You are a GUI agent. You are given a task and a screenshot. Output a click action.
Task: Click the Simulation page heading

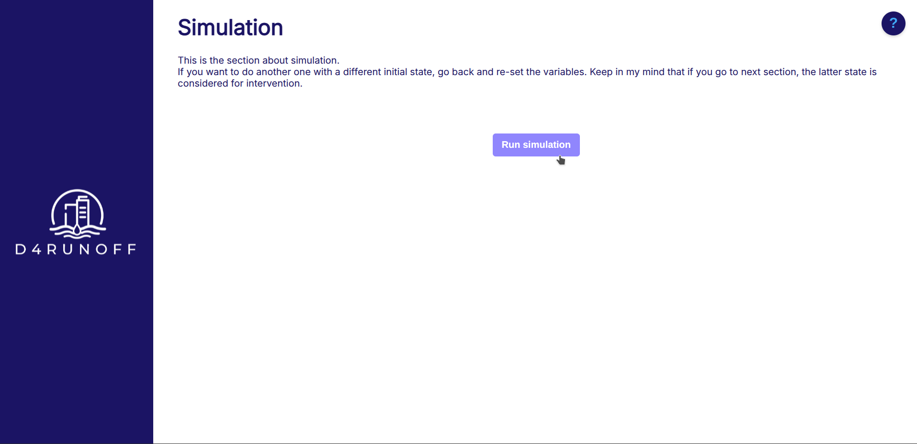(x=230, y=27)
